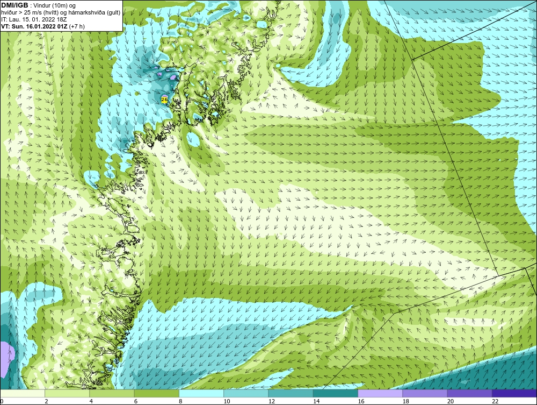Click the legend label '20'

[451, 402]
